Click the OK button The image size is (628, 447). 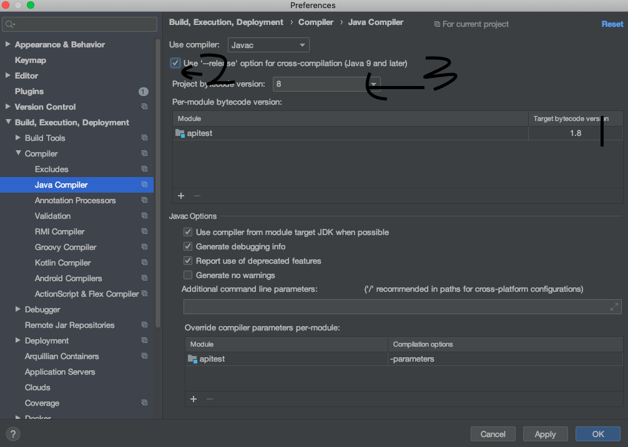[598, 434]
